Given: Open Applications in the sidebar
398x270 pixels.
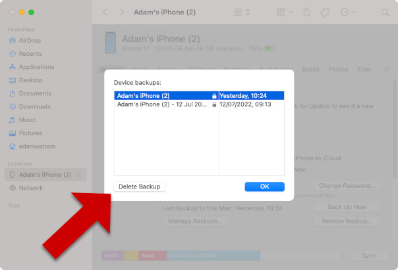Looking at the screenshot, I should (32, 67).
